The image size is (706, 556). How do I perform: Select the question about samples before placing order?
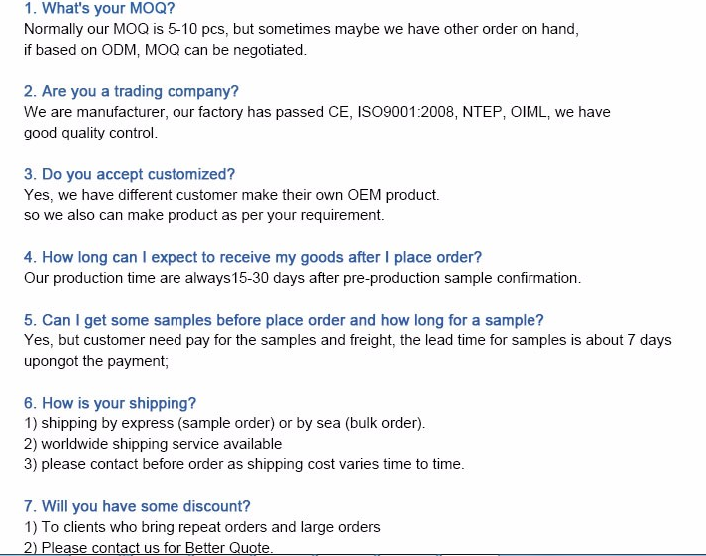[x=283, y=320]
